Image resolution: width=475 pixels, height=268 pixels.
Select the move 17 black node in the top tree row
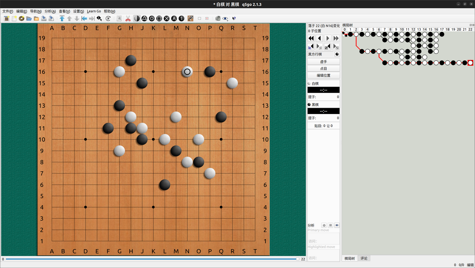coord(442,34)
